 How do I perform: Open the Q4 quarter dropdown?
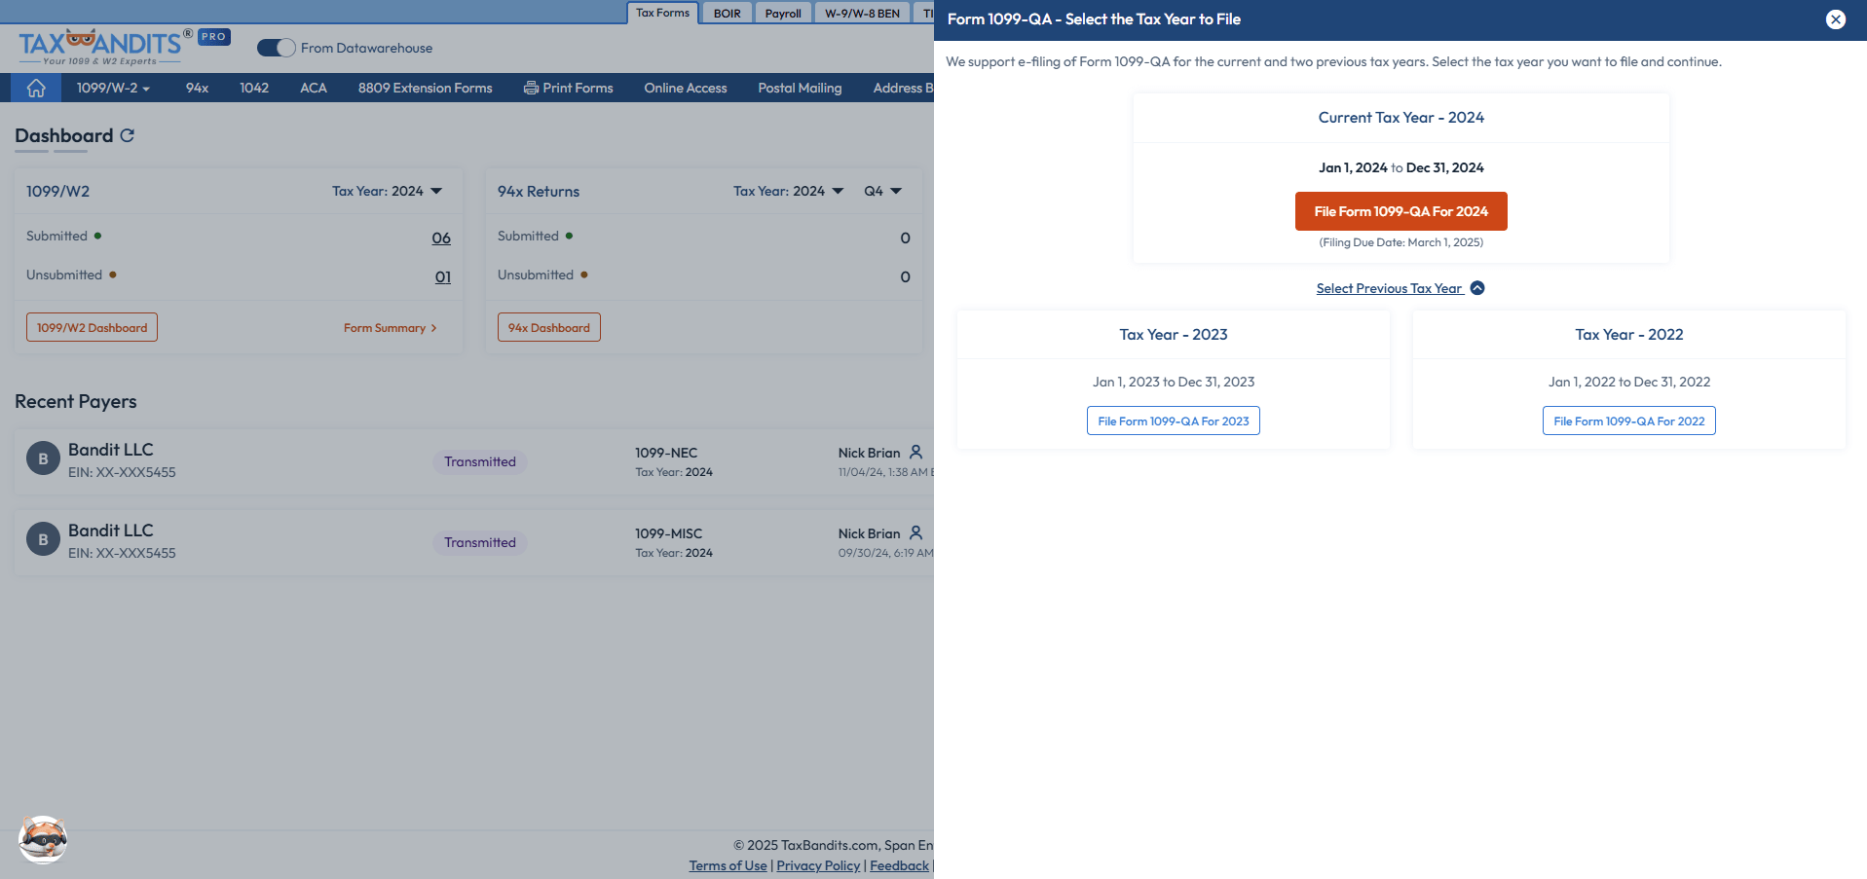tap(882, 191)
